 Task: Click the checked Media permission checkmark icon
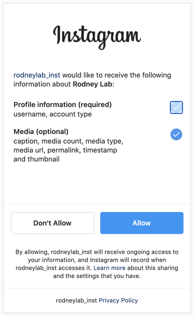tap(176, 134)
